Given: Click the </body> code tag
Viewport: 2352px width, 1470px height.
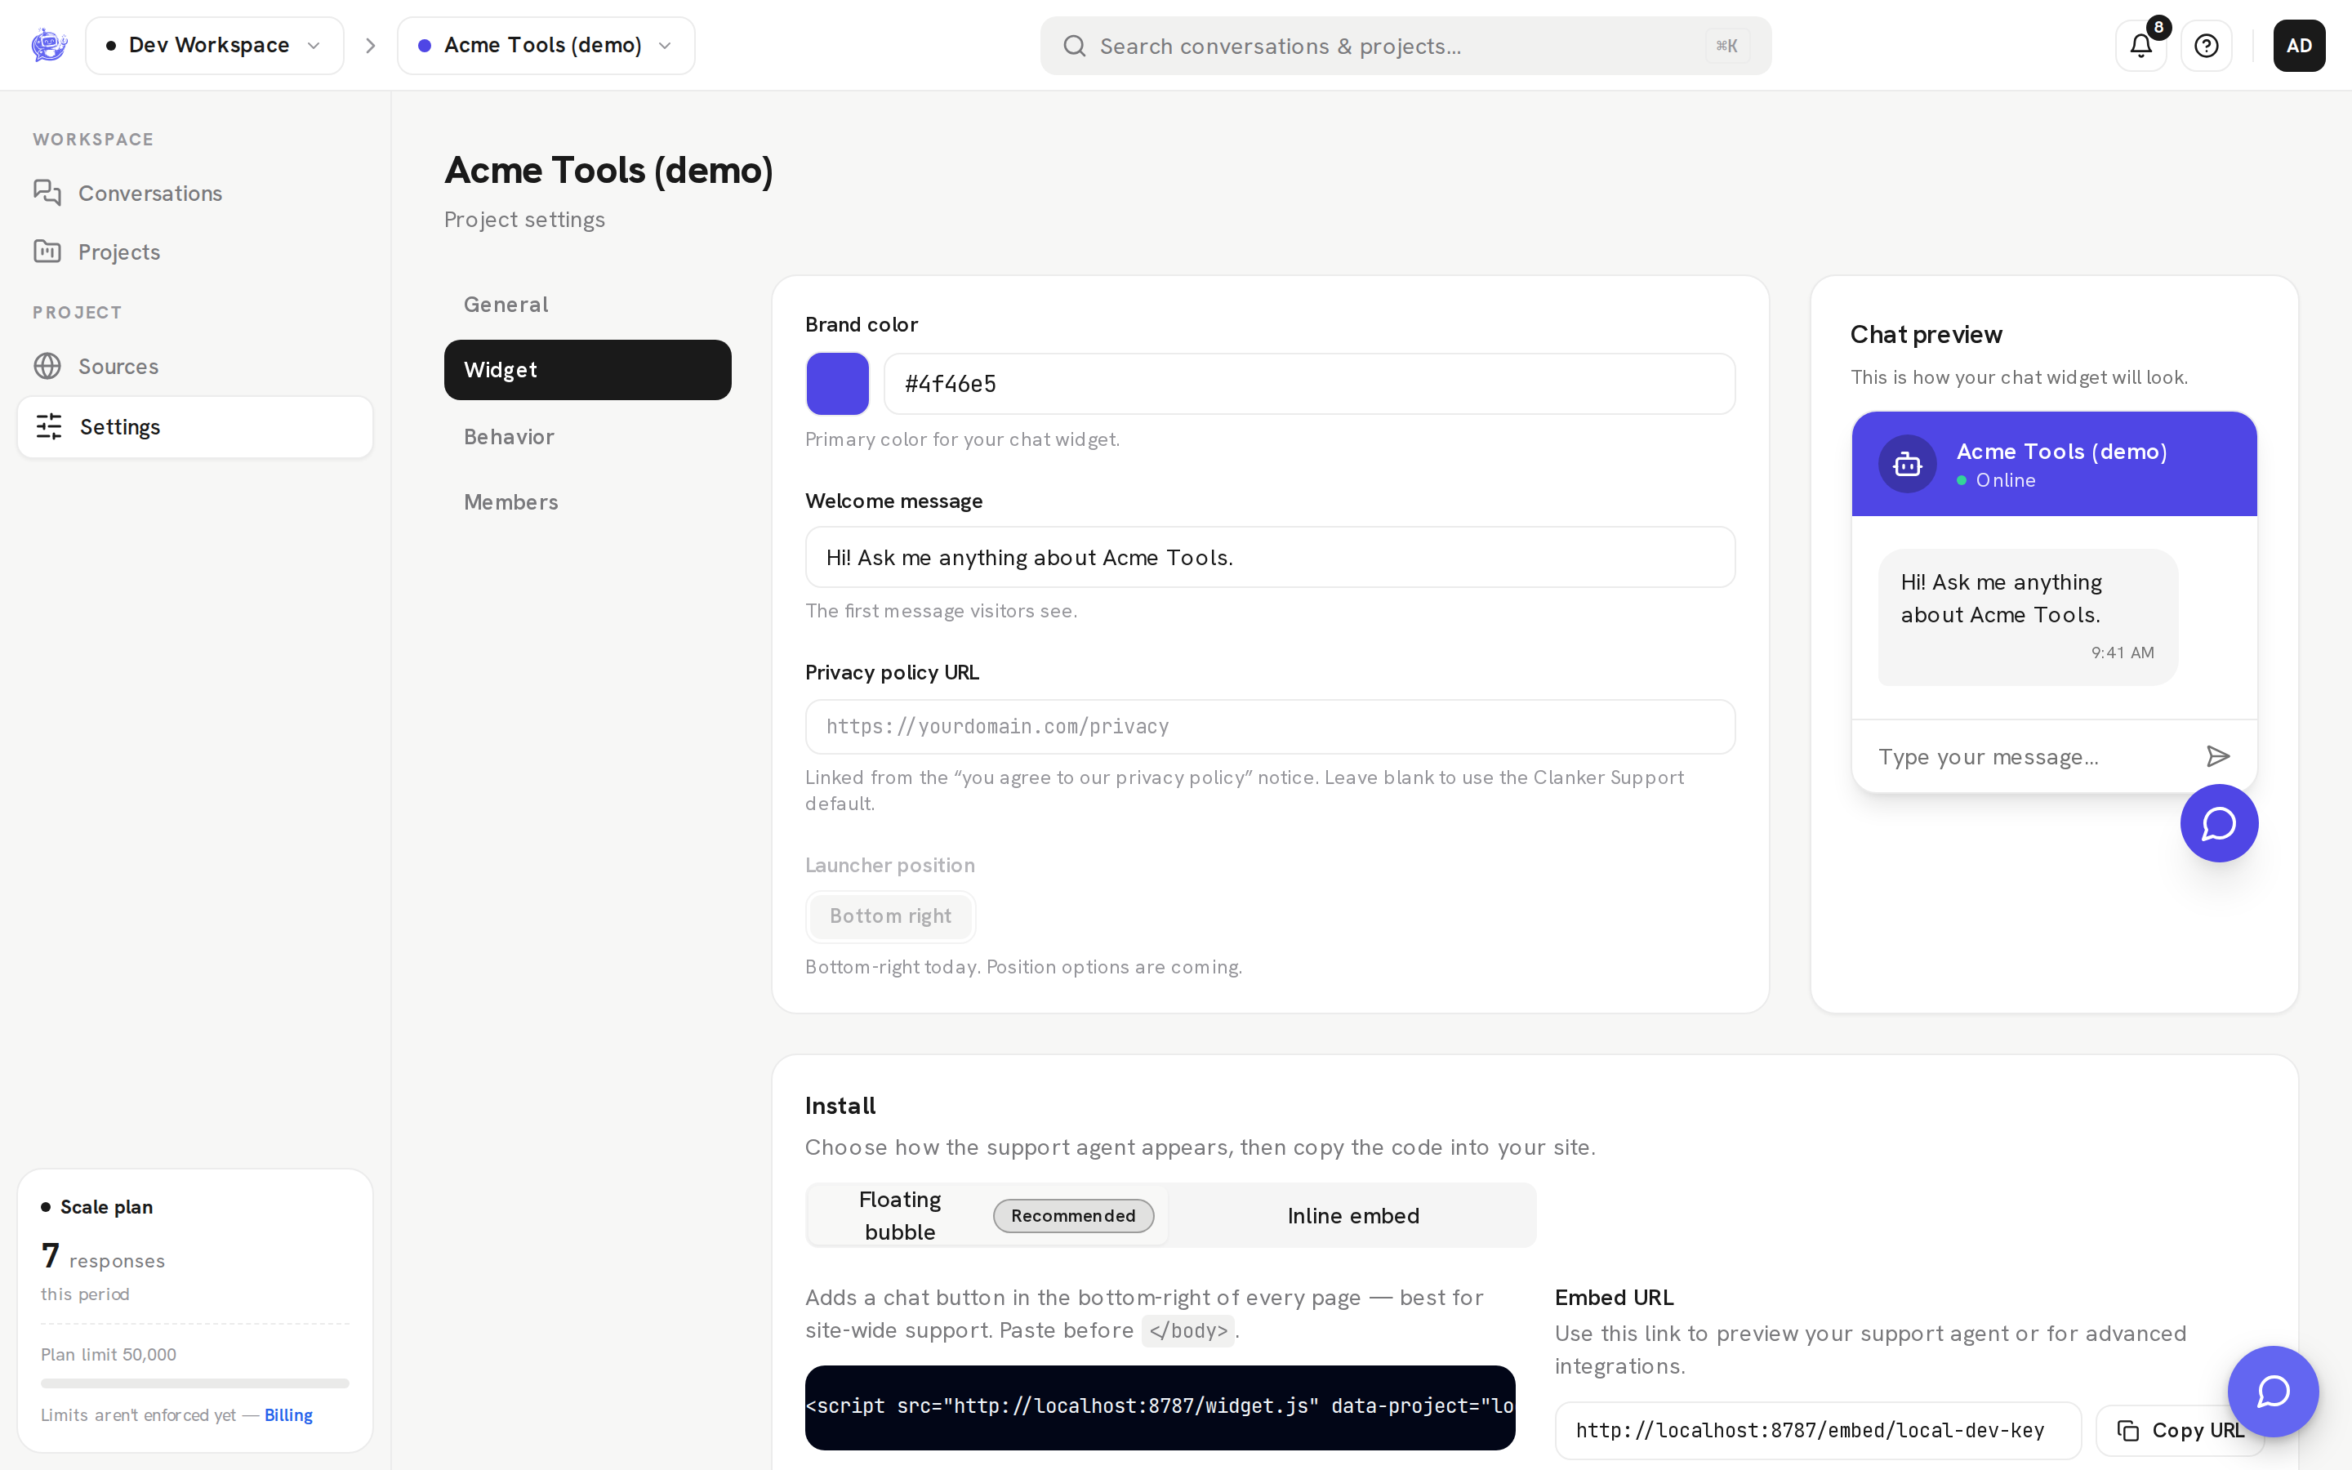Looking at the screenshot, I should (x=1188, y=1330).
